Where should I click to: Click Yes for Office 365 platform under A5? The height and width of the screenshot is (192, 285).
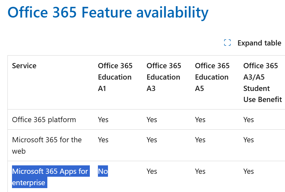coord(200,120)
